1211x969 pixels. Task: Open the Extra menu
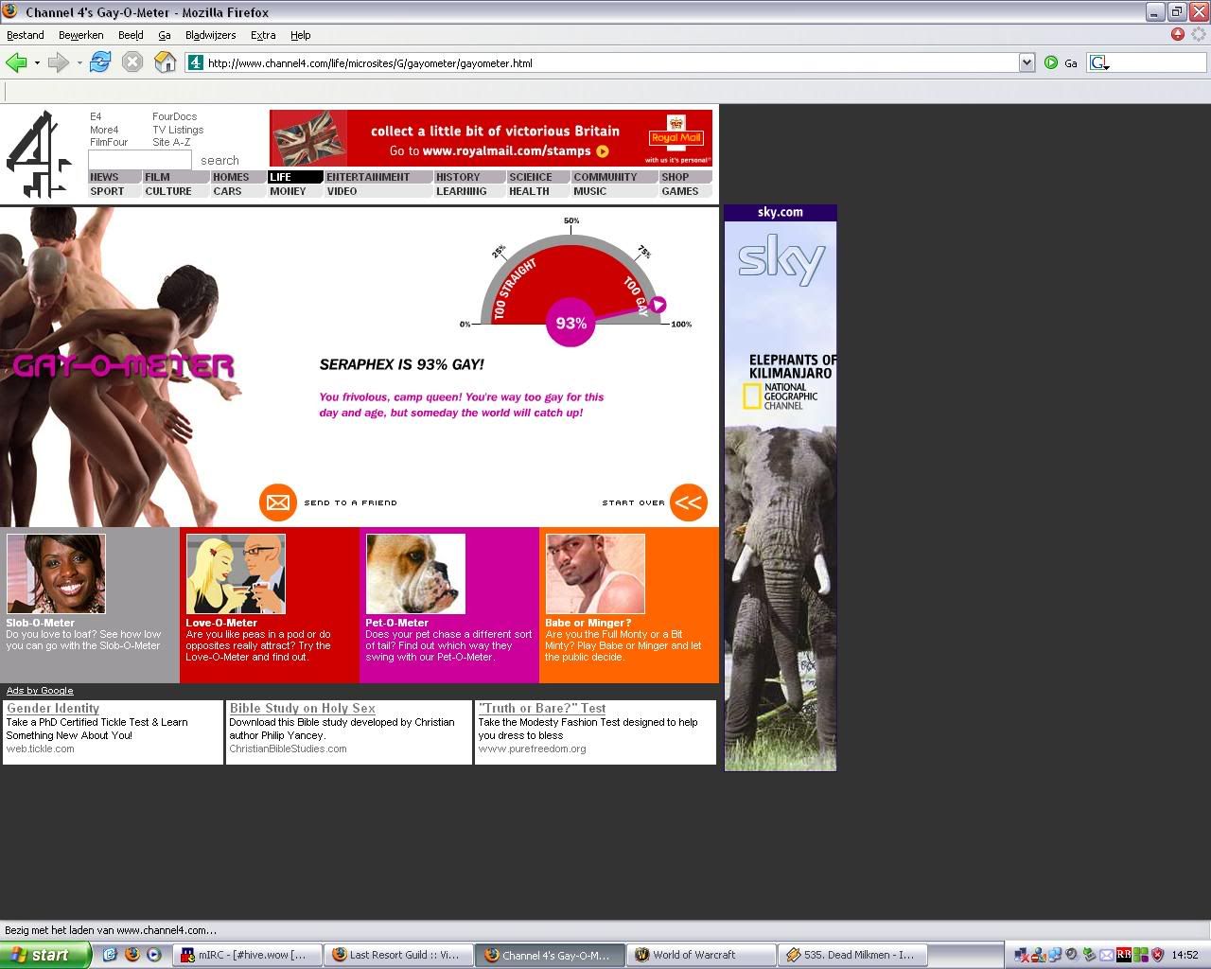click(x=263, y=35)
